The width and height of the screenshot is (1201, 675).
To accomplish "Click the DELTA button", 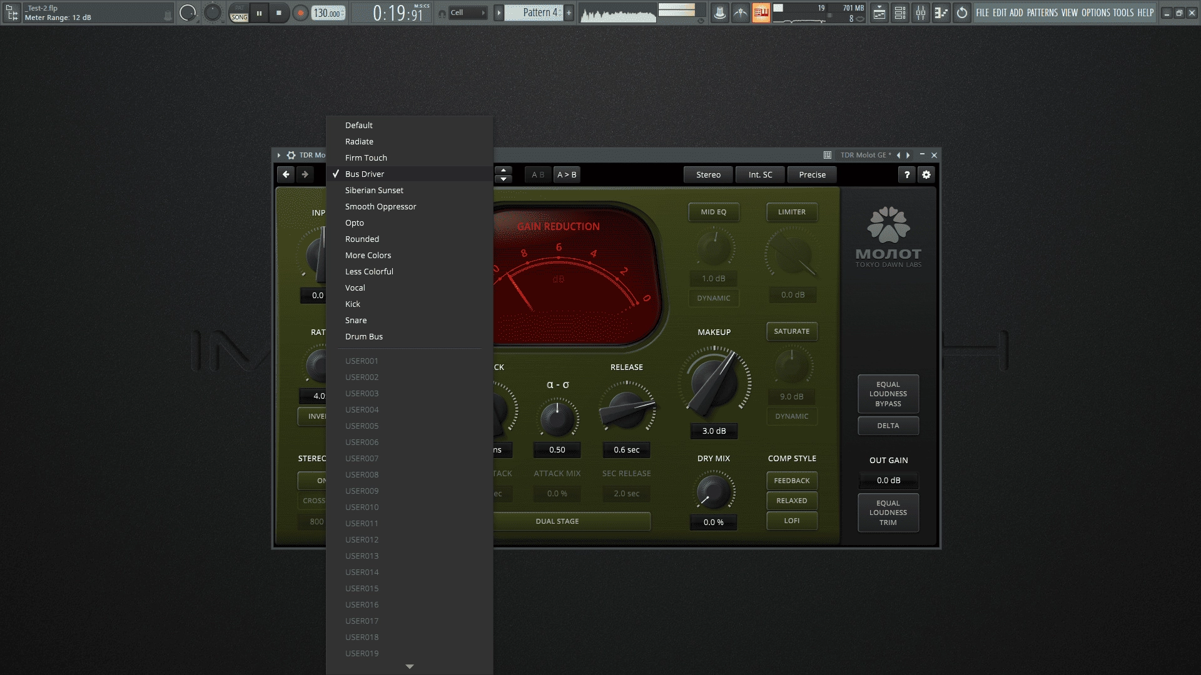I will pos(888,426).
